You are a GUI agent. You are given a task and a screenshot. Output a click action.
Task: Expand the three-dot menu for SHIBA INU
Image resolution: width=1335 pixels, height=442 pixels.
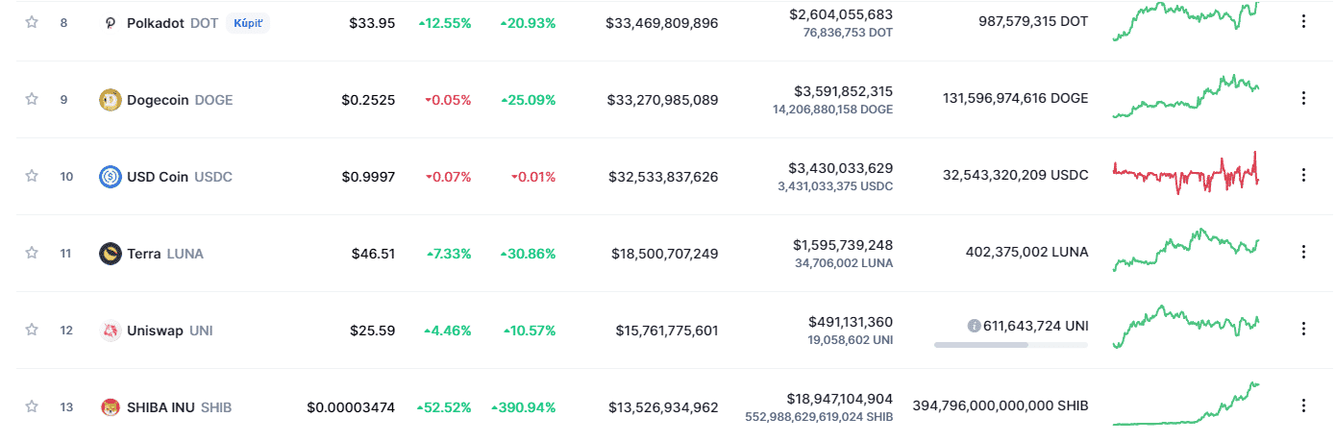pyautogui.click(x=1303, y=405)
